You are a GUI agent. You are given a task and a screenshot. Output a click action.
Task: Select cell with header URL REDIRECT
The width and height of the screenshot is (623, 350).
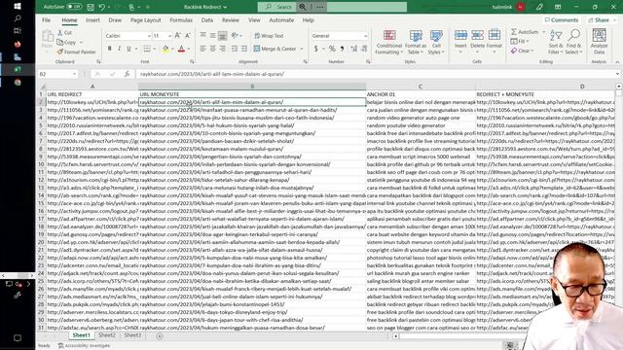tap(92, 94)
